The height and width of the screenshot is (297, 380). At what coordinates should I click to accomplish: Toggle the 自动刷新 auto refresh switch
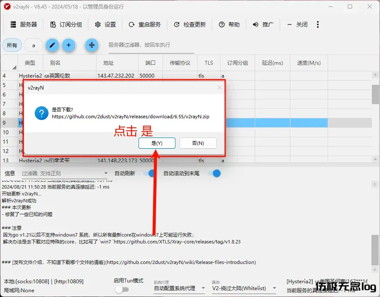coord(149,173)
